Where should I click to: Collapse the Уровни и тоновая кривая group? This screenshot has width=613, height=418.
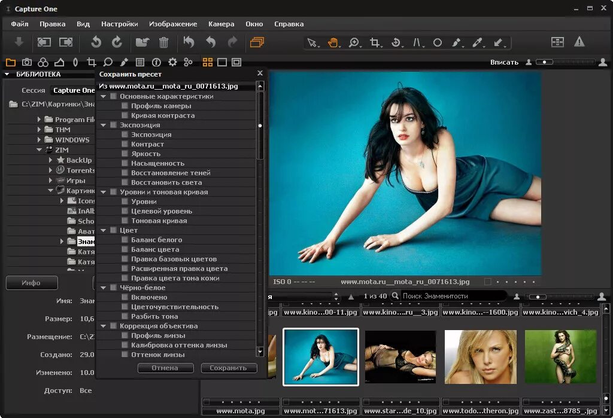coord(104,192)
